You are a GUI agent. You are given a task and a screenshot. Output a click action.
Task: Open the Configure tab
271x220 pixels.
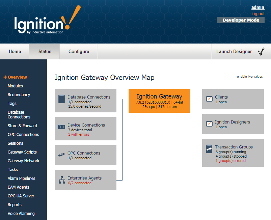[79, 52]
